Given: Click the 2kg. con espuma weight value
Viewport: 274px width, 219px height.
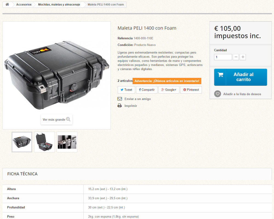Looking at the screenshot, I should [113, 217].
